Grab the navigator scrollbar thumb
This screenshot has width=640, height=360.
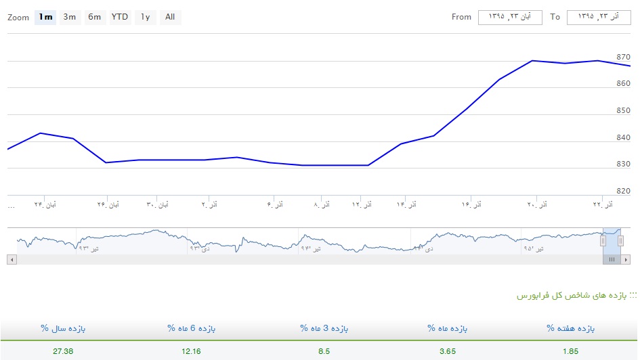612,260
